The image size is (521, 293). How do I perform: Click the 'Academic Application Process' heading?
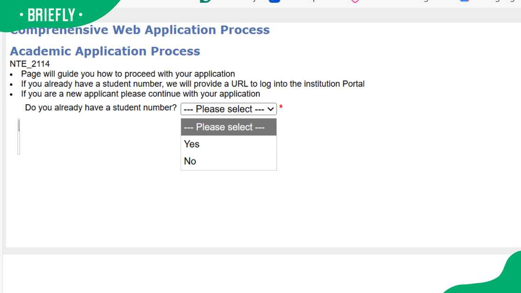click(105, 51)
